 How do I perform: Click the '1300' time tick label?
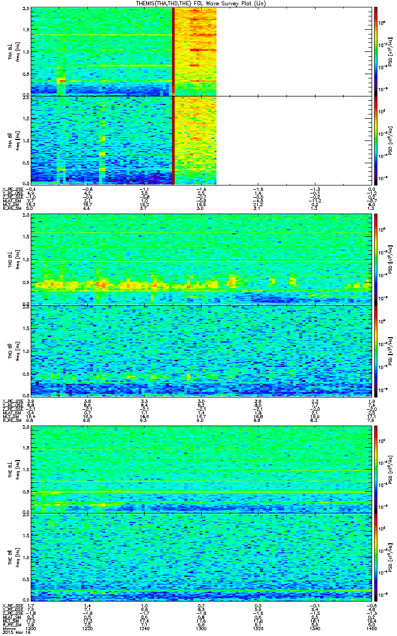pos(201,629)
